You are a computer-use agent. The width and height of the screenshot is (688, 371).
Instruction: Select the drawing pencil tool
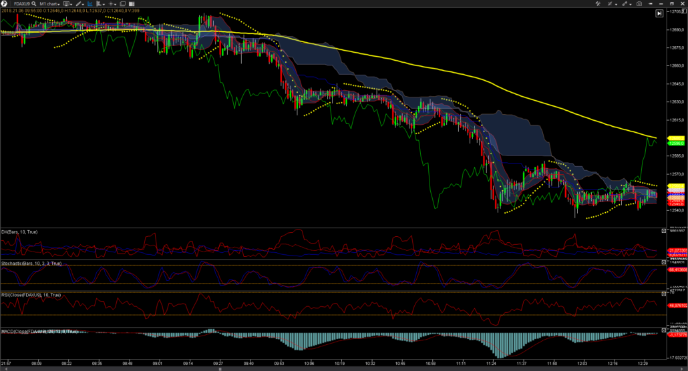coord(78,3)
